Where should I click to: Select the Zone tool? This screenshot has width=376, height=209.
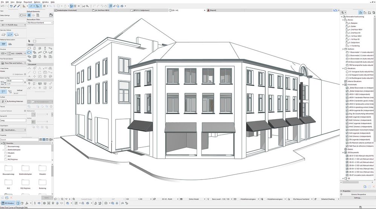[x=50, y=57]
